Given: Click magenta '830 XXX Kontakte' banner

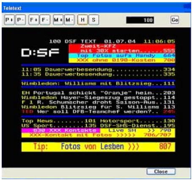Looking at the screenshot, I should pyautogui.click(x=61, y=130).
